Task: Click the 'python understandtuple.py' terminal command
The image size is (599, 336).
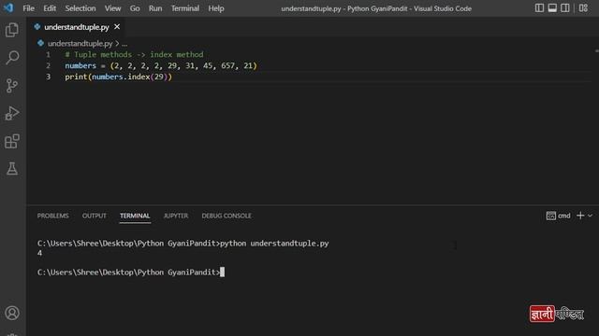Action: (274, 243)
